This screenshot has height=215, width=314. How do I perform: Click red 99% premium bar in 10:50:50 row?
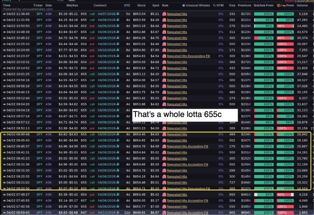pyautogui.click(x=285, y=26)
